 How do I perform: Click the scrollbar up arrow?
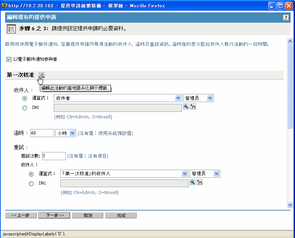290,41
